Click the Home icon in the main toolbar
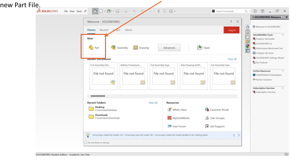 (95, 11)
